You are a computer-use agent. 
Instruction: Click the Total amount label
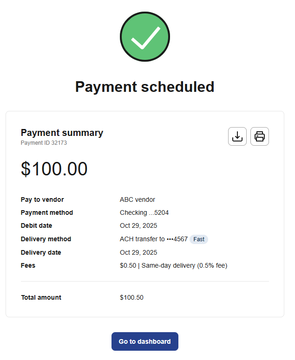(41, 297)
